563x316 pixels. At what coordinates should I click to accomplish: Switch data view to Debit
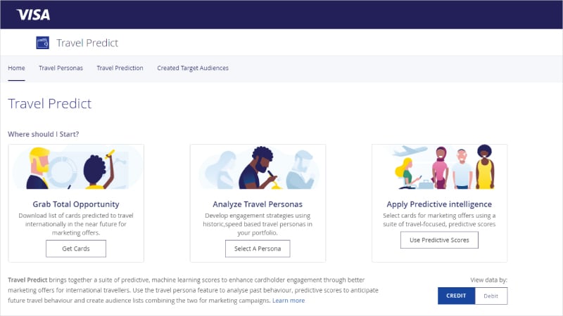click(491, 296)
